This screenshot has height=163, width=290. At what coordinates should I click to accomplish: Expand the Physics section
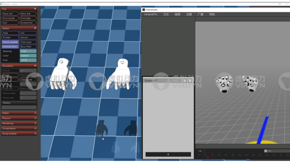(19, 118)
